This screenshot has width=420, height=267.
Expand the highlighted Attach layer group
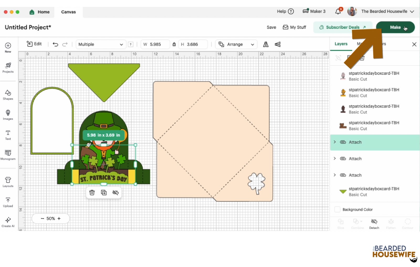tap(335, 142)
